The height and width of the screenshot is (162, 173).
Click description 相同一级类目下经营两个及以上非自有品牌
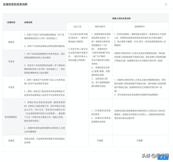point(44,82)
